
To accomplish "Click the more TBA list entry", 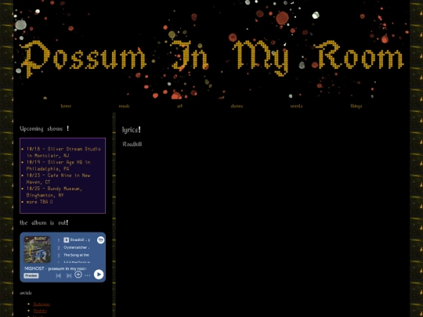I will click(x=39, y=202).
